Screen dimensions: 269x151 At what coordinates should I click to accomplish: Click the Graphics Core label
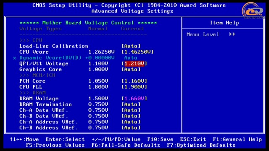(x=41, y=69)
